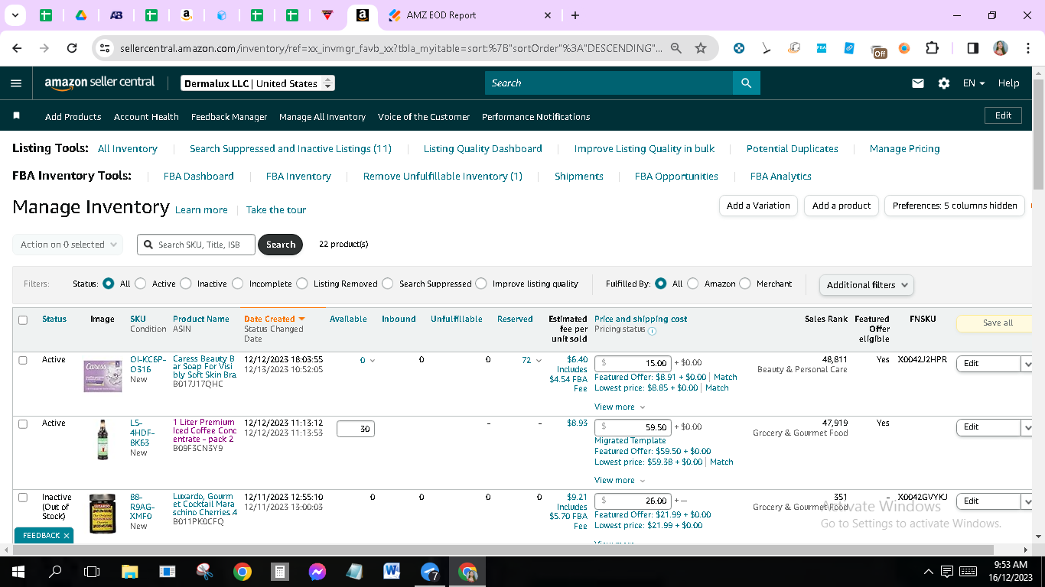Open Messenger from the taskbar
Image resolution: width=1045 pixels, height=587 pixels.
pyautogui.click(x=317, y=572)
